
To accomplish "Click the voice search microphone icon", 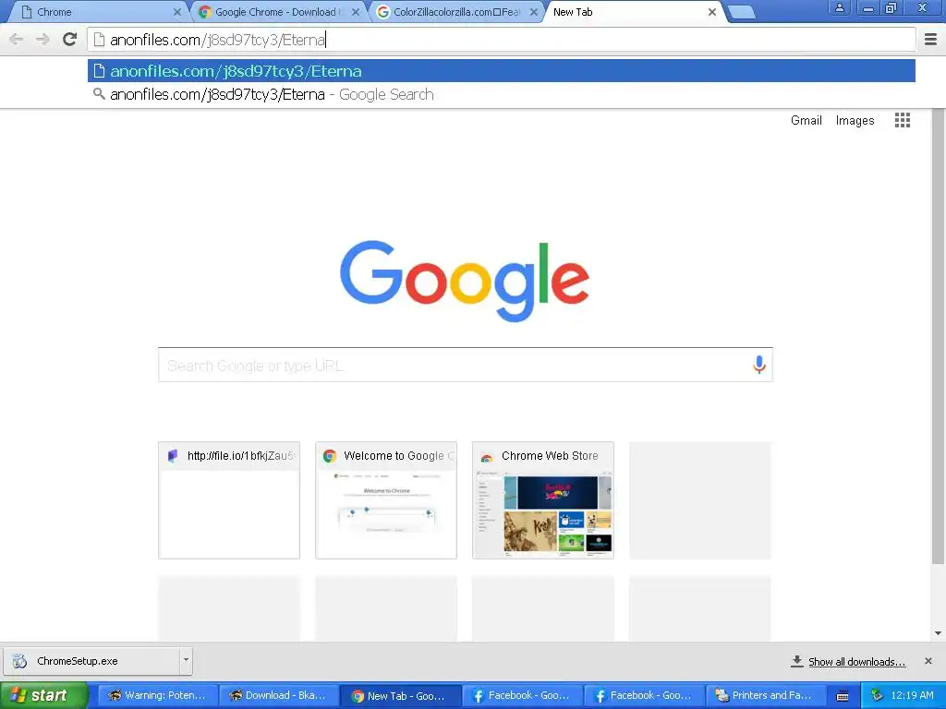I will [759, 364].
